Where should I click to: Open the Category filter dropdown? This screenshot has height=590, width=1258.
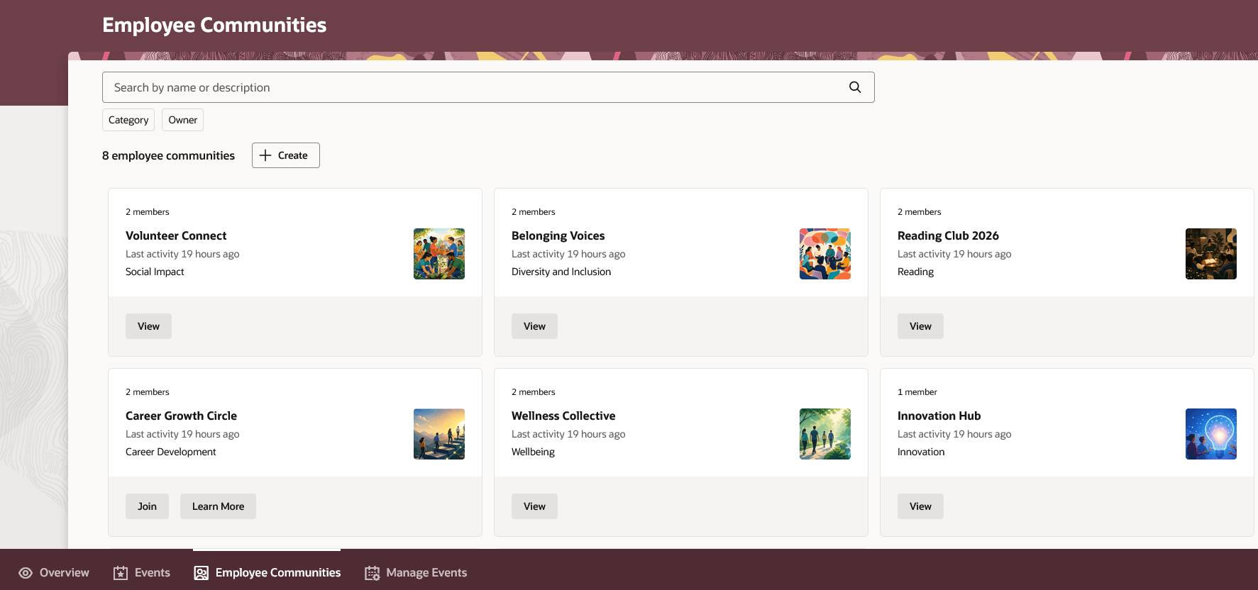point(128,120)
